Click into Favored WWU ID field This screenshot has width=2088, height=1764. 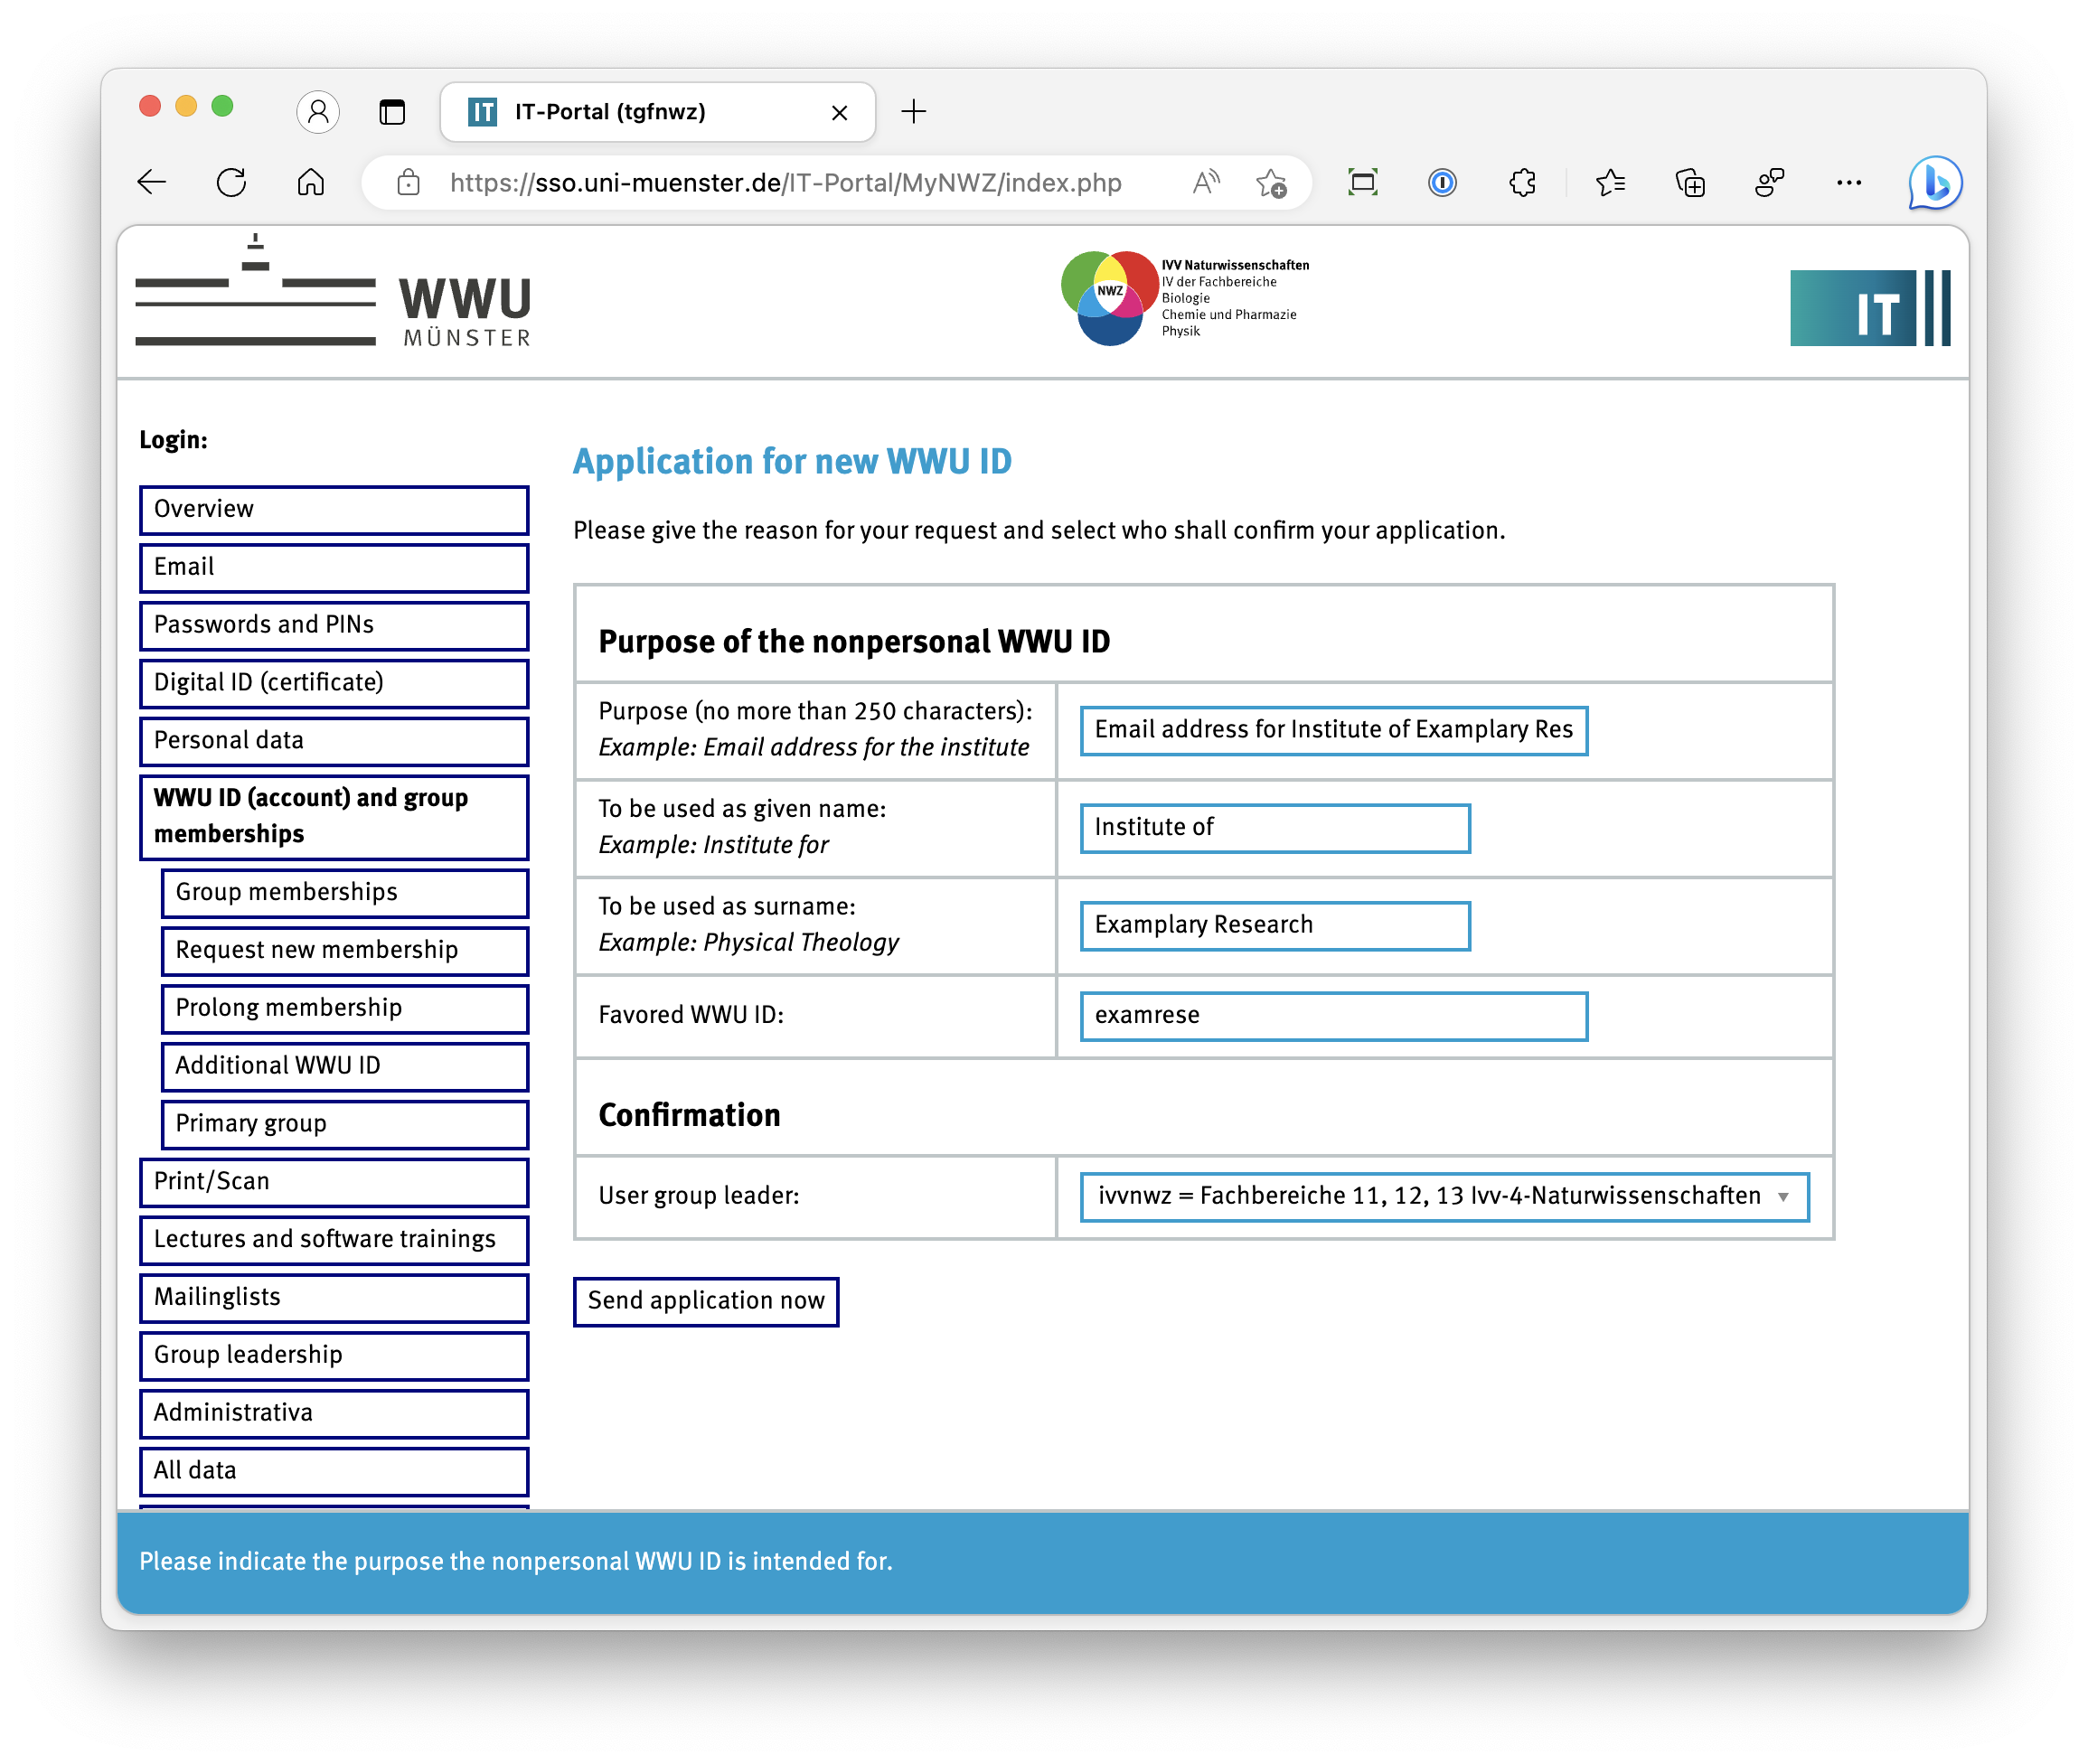[x=1333, y=1015]
